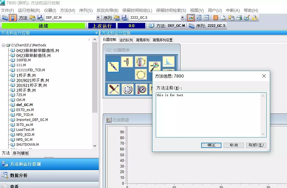Open the 保留时间锁定(L) menu
287x188 pixels.
click(x=137, y=10)
